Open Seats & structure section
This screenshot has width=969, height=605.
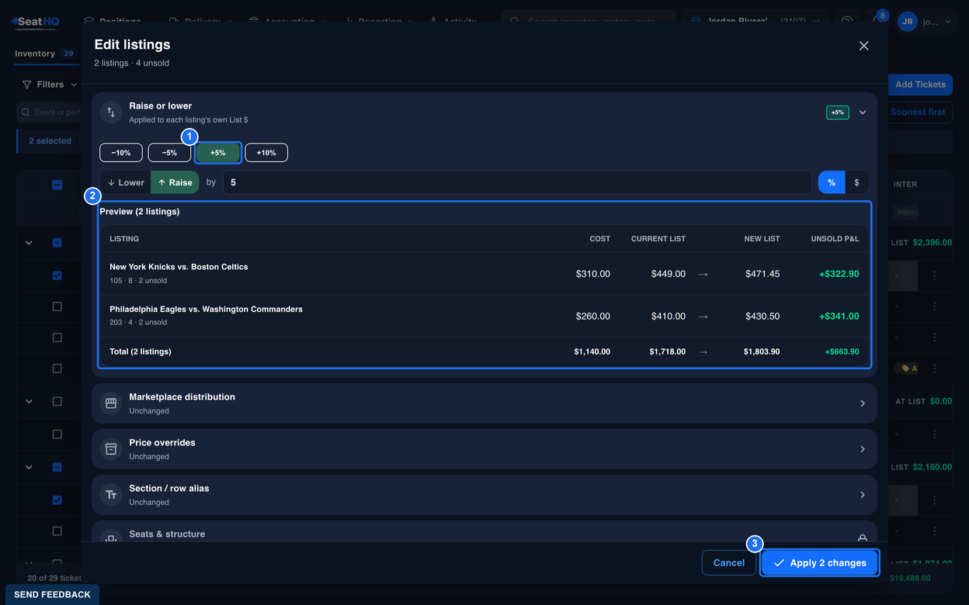(484, 531)
